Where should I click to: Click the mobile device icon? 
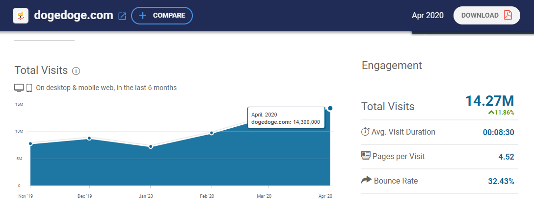coord(29,88)
